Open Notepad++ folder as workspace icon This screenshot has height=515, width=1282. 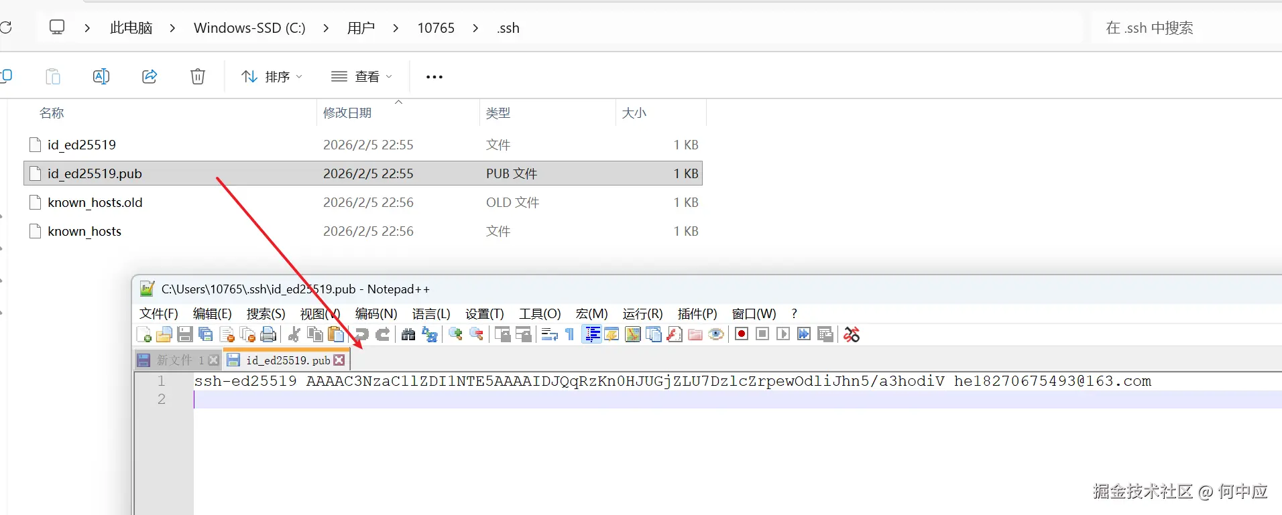695,334
